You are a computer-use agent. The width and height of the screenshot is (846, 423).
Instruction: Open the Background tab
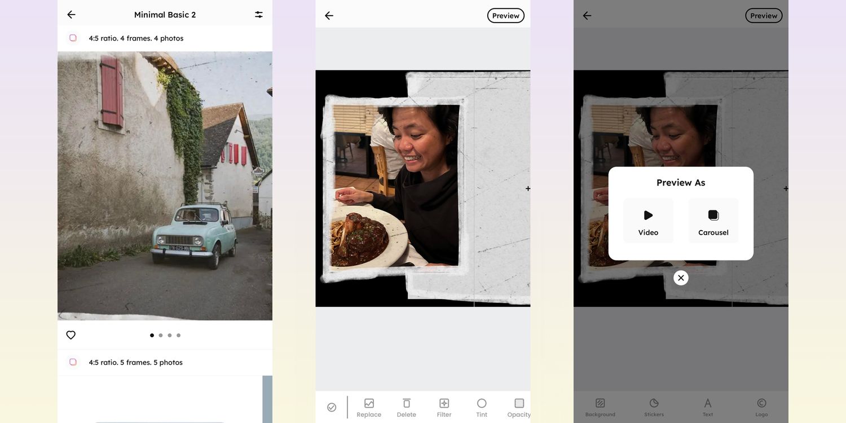pyautogui.click(x=600, y=407)
